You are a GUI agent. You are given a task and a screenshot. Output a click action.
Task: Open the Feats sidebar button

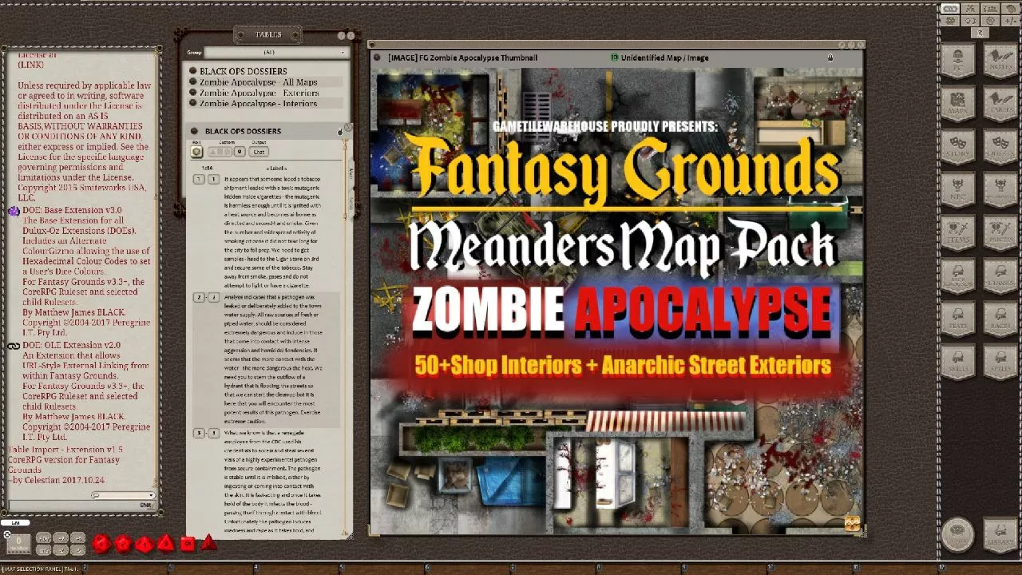pyautogui.click(x=957, y=319)
